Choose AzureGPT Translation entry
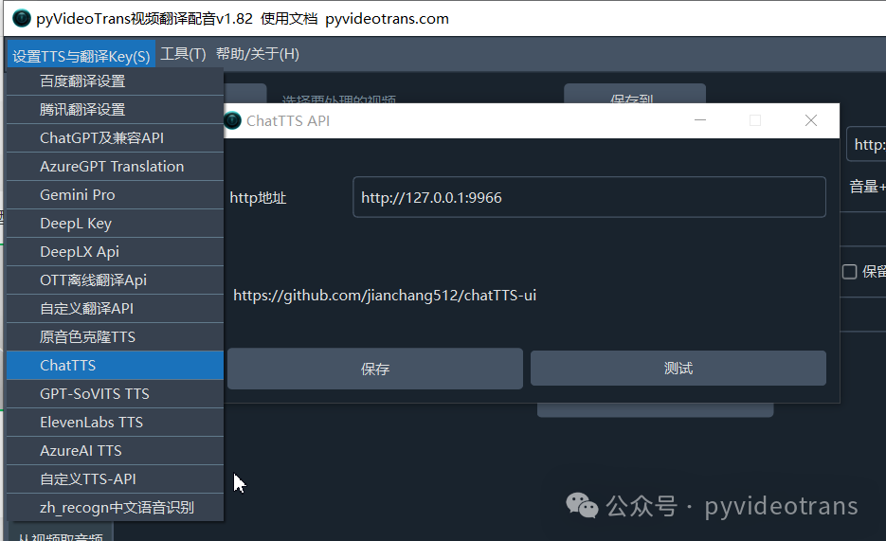This screenshot has height=541, width=886. pos(116,167)
